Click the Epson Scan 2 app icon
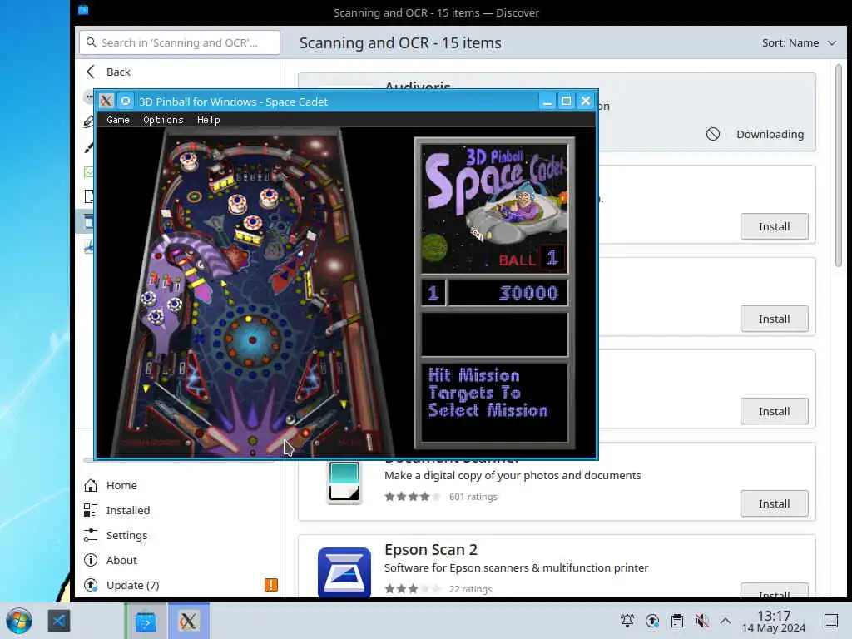This screenshot has height=639, width=852. pos(344,572)
